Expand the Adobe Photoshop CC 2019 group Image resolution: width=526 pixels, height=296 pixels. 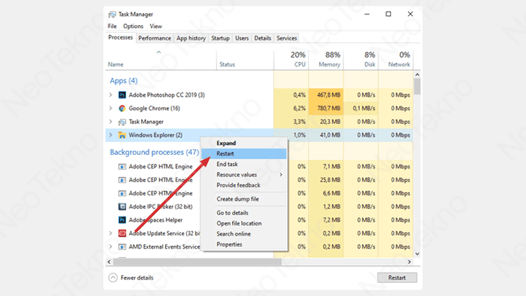111,95
